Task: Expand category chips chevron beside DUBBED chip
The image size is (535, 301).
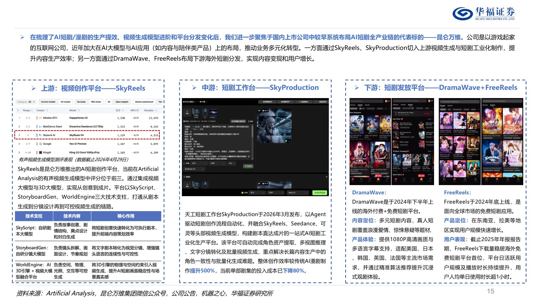Action: coord(389,108)
